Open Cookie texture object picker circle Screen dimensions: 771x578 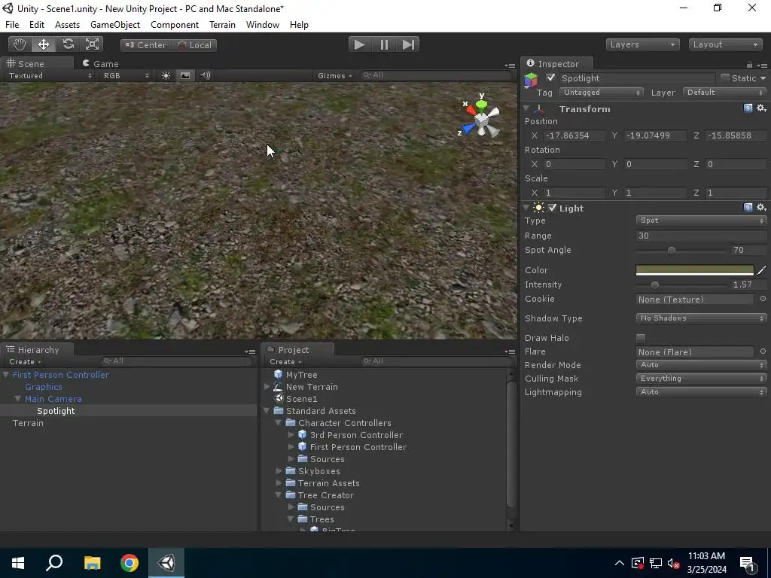[x=763, y=298]
